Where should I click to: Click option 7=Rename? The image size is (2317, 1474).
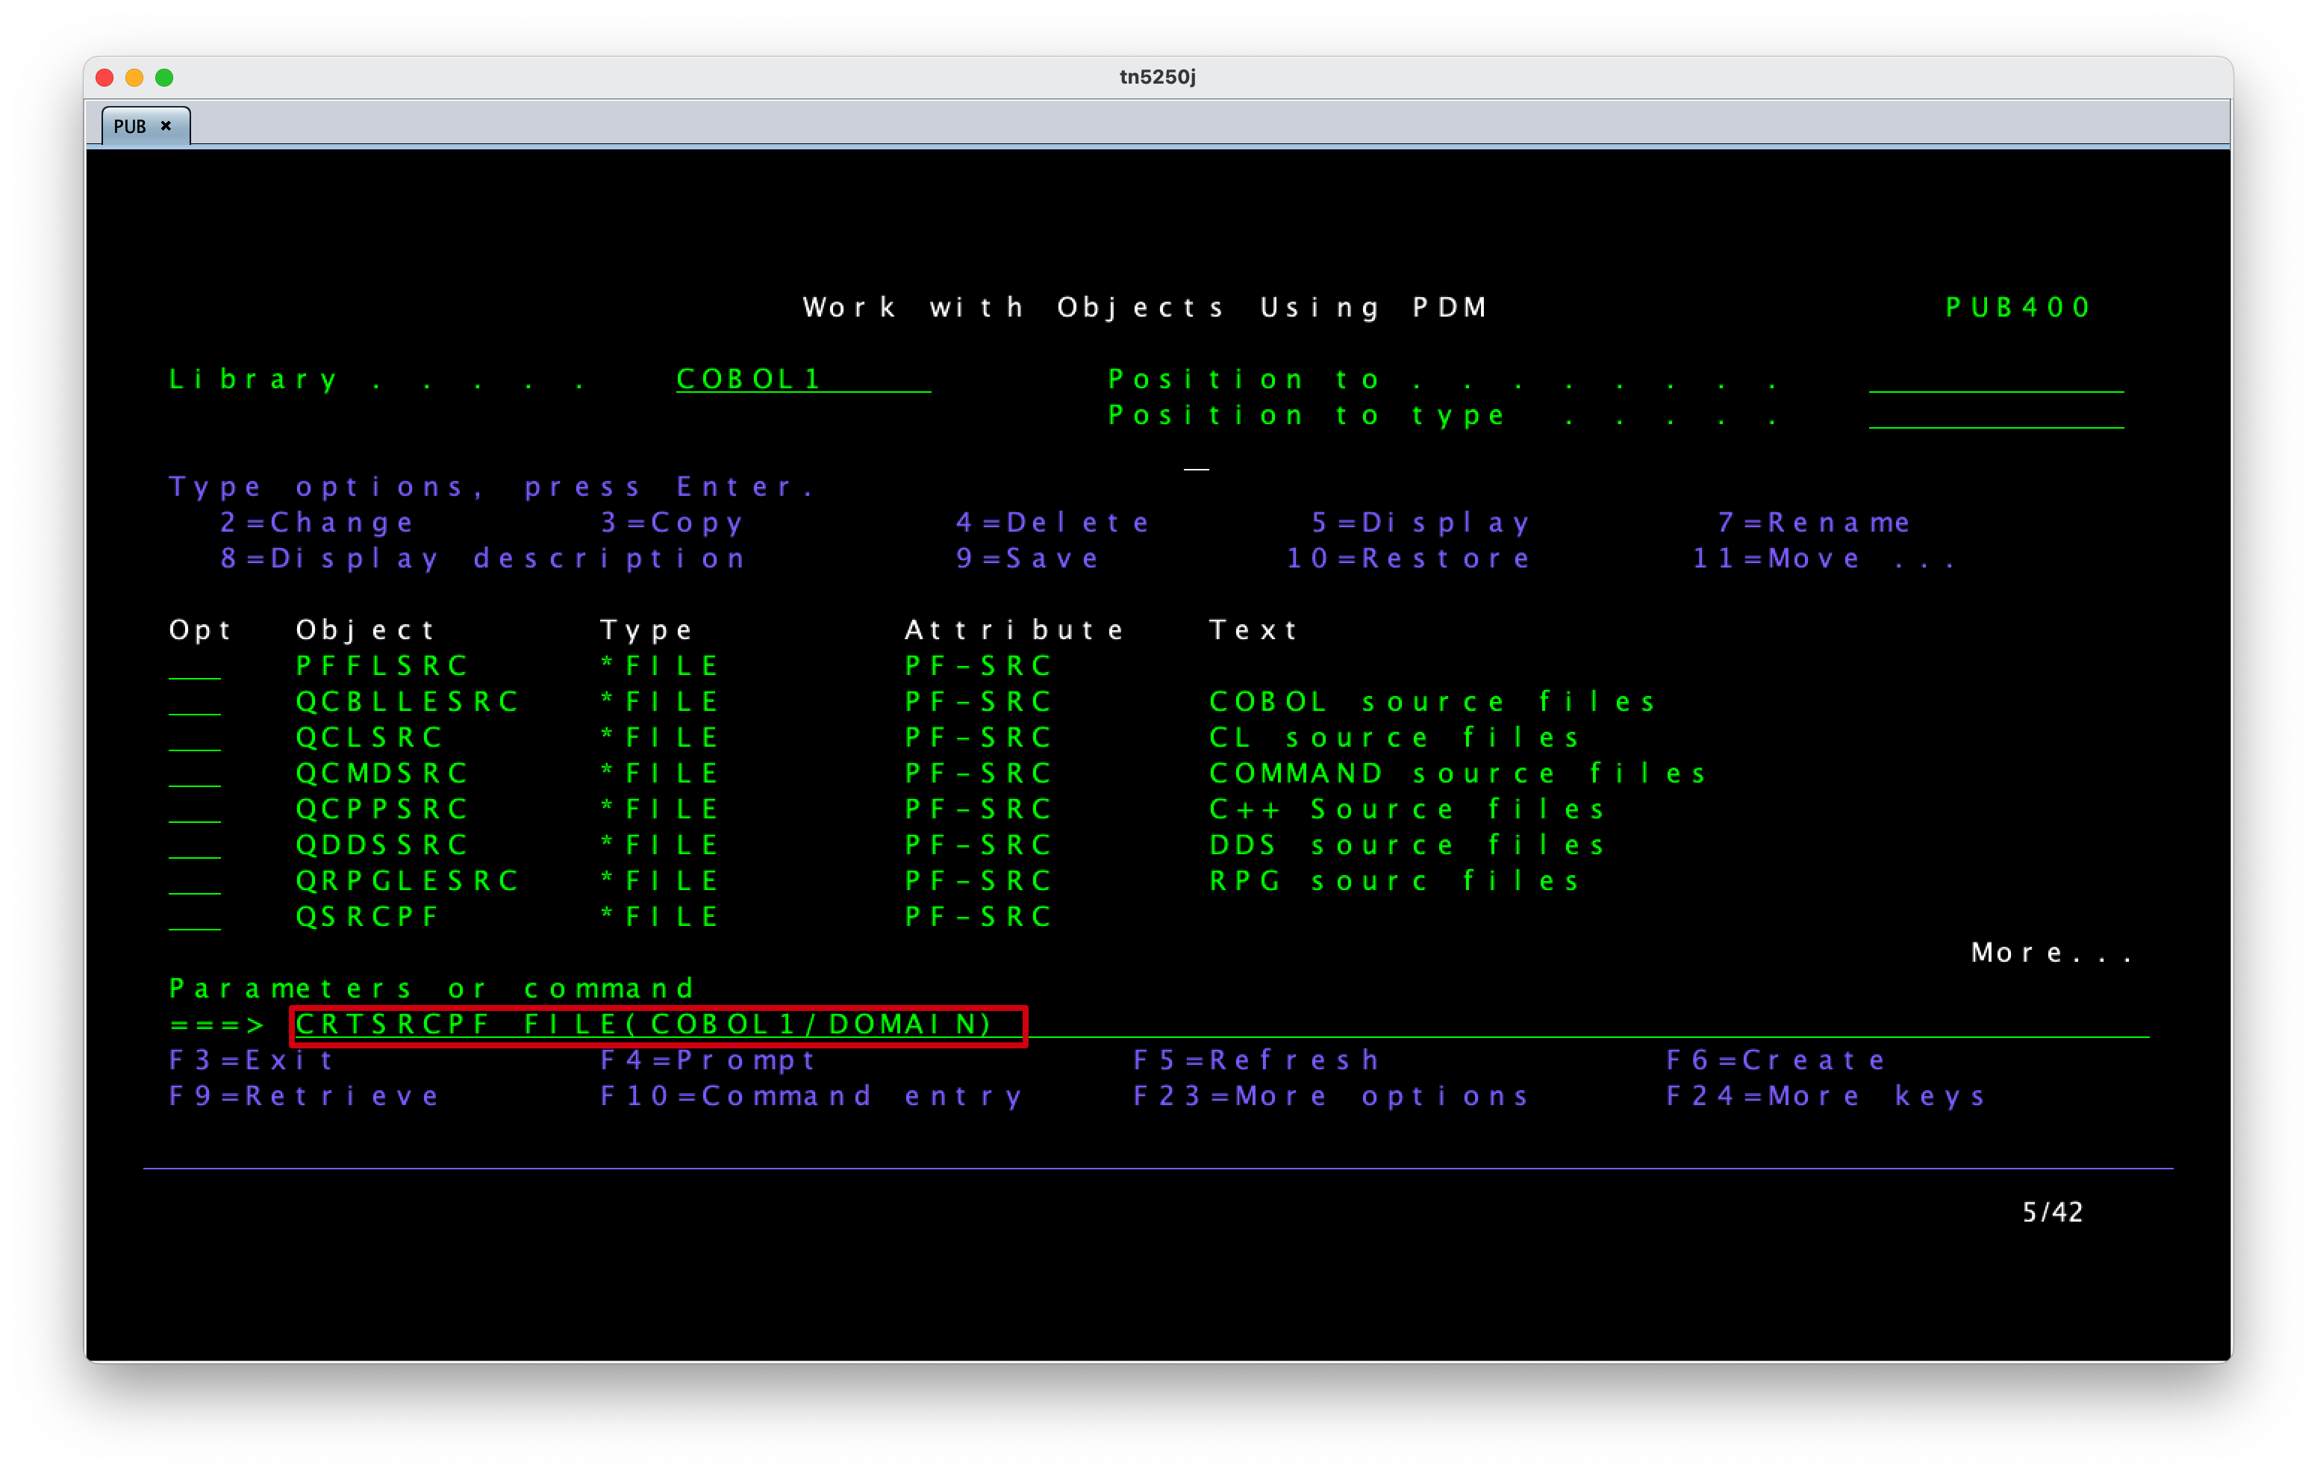pyautogui.click(x=1814, y=522)
